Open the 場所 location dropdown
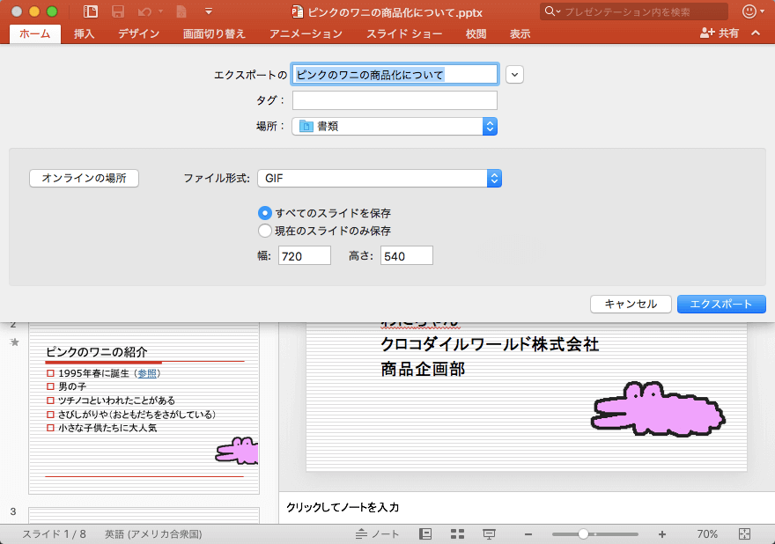Viewport: 775px width, 544px height. (x=395, y=127)
